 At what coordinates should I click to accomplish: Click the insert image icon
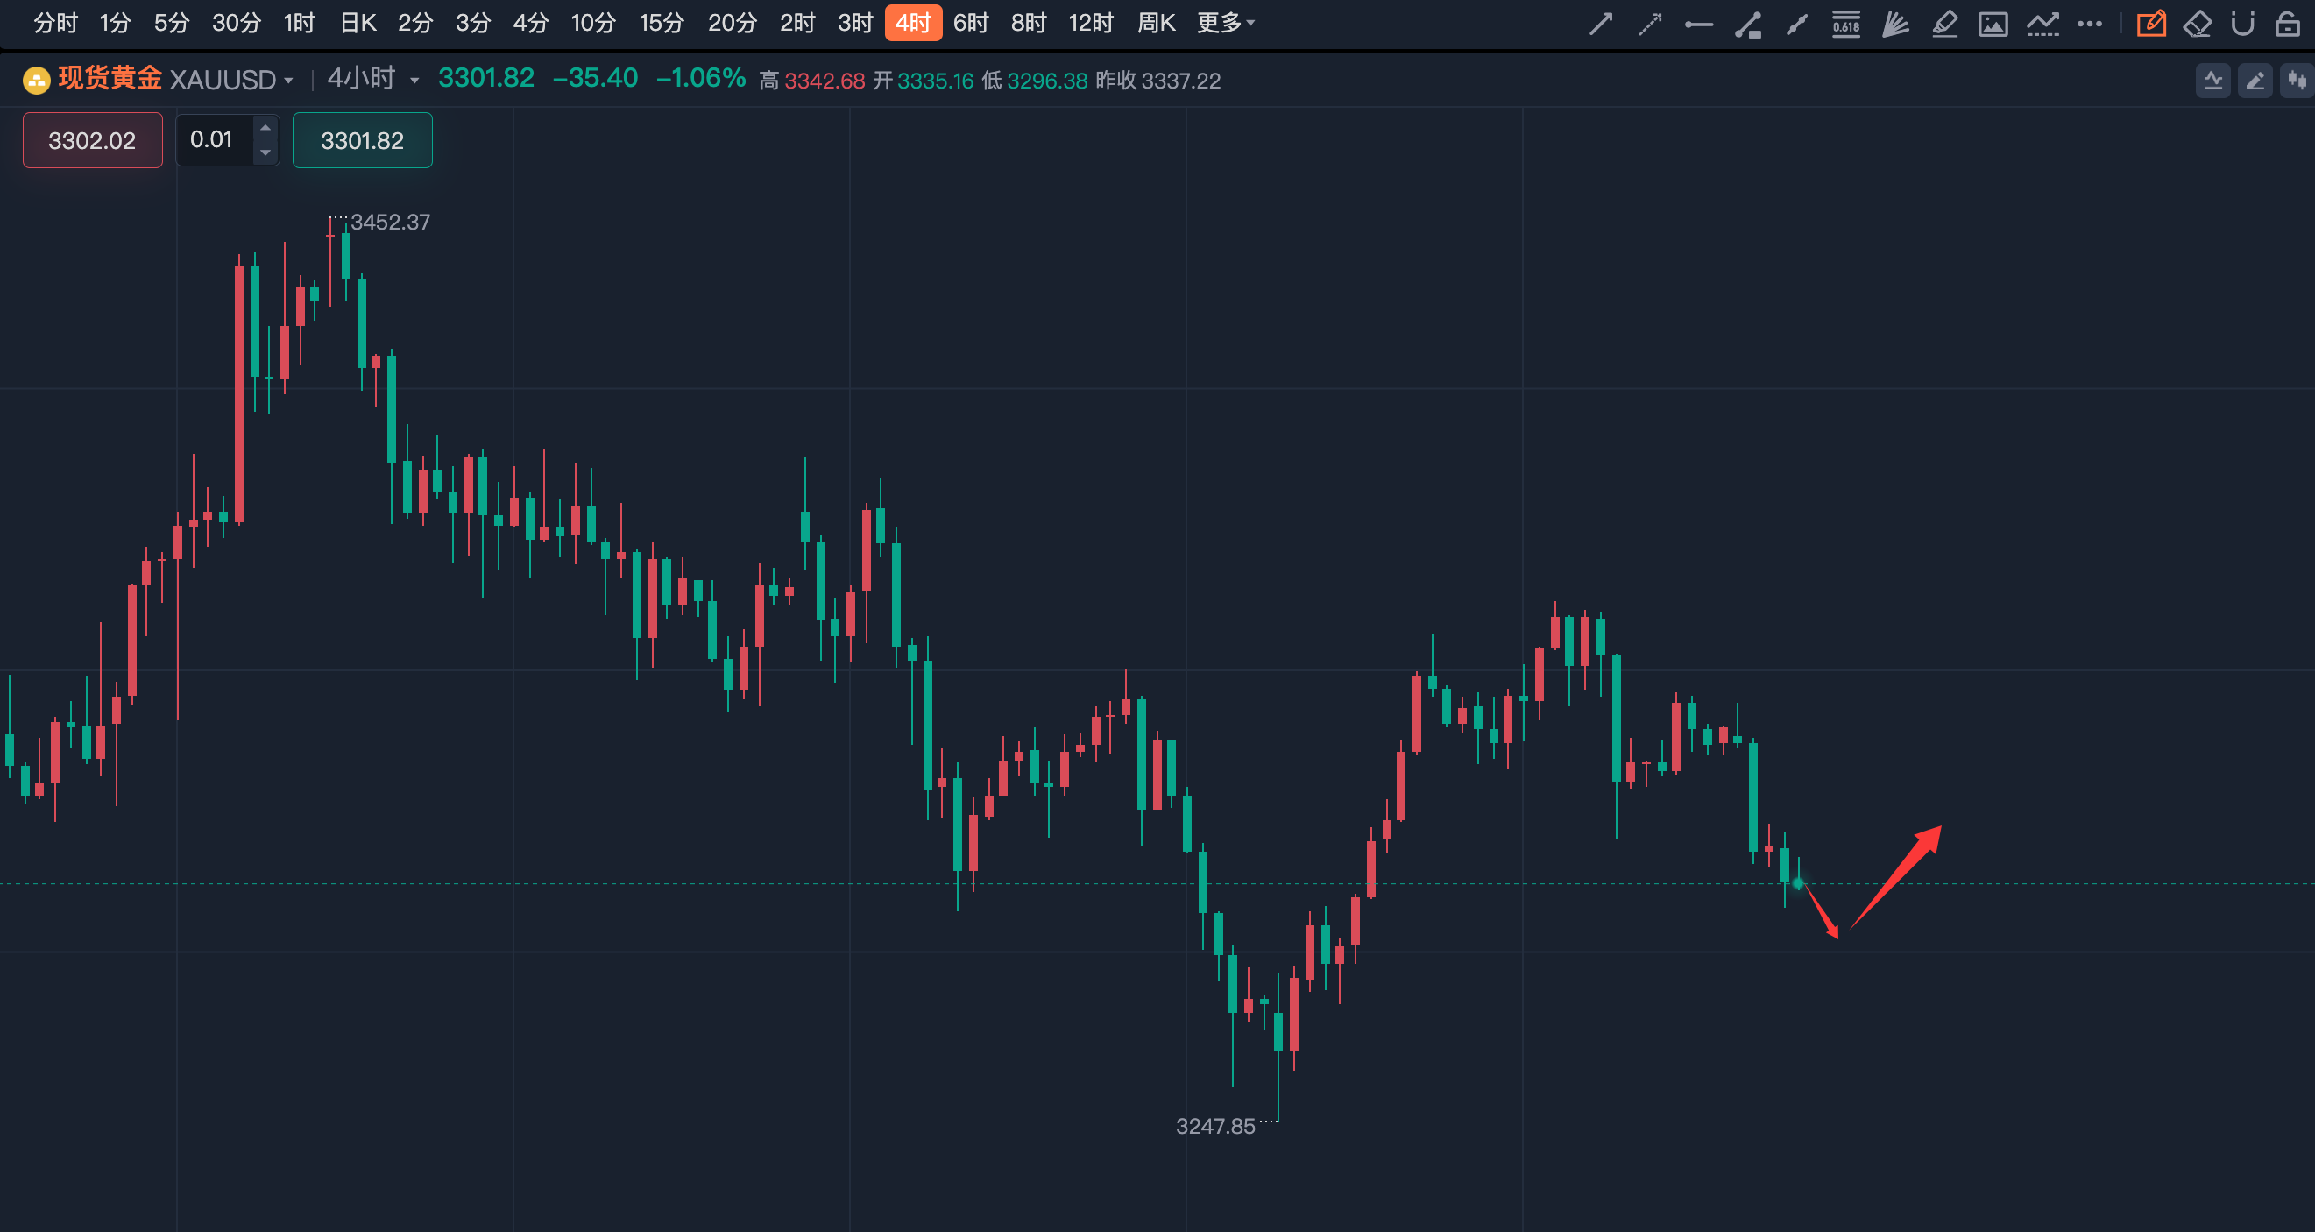[1993, 24]
